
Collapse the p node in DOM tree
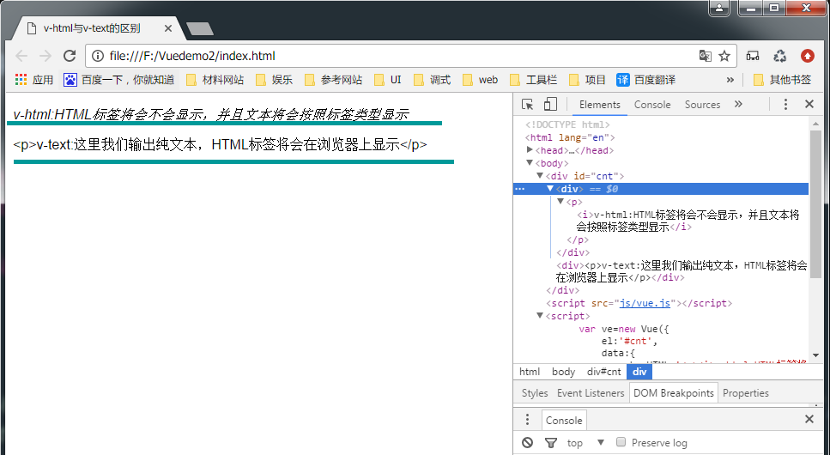[560, 201]
